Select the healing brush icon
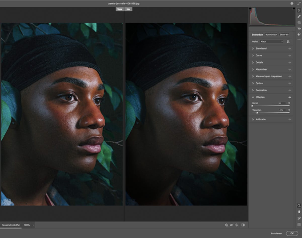Image resolution: width=302 pixels, height=238 pixels. tap(299, 16)
